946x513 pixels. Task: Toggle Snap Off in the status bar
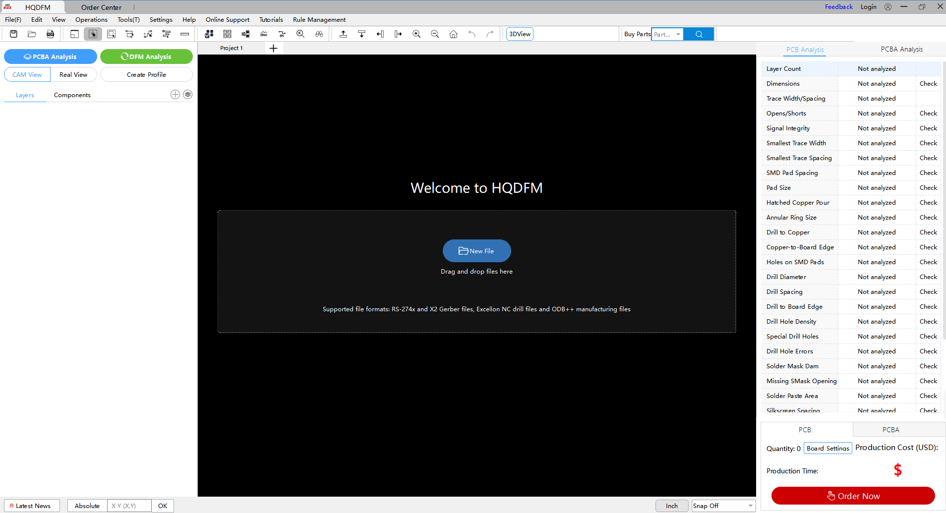tap(723, 506)
